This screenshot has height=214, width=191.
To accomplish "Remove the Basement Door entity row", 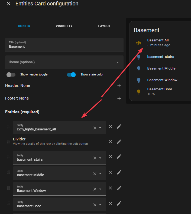I will (x=111, y=203).
